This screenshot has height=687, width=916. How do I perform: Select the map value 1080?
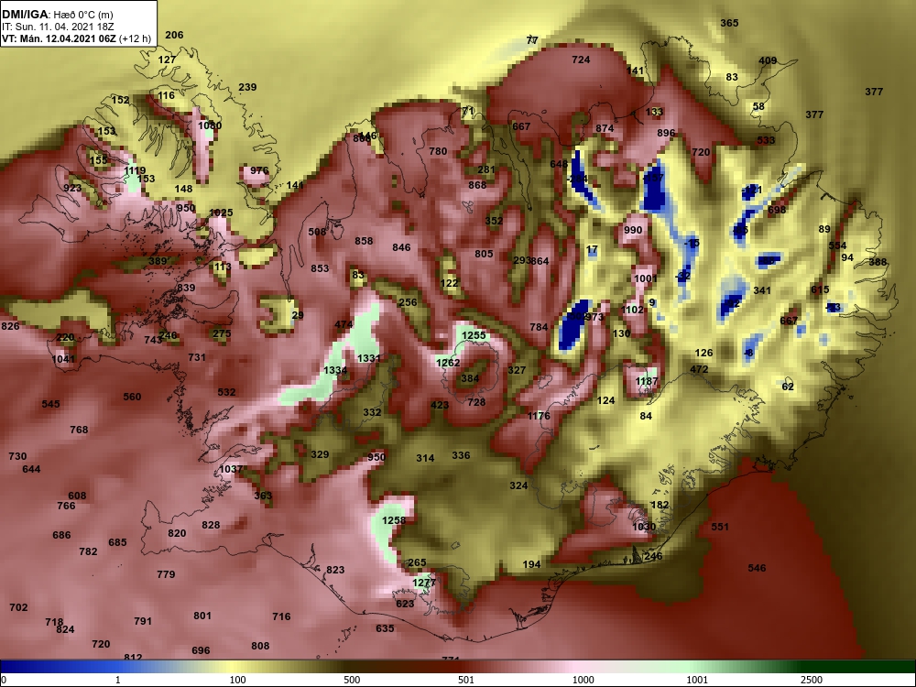click(210, 125)
